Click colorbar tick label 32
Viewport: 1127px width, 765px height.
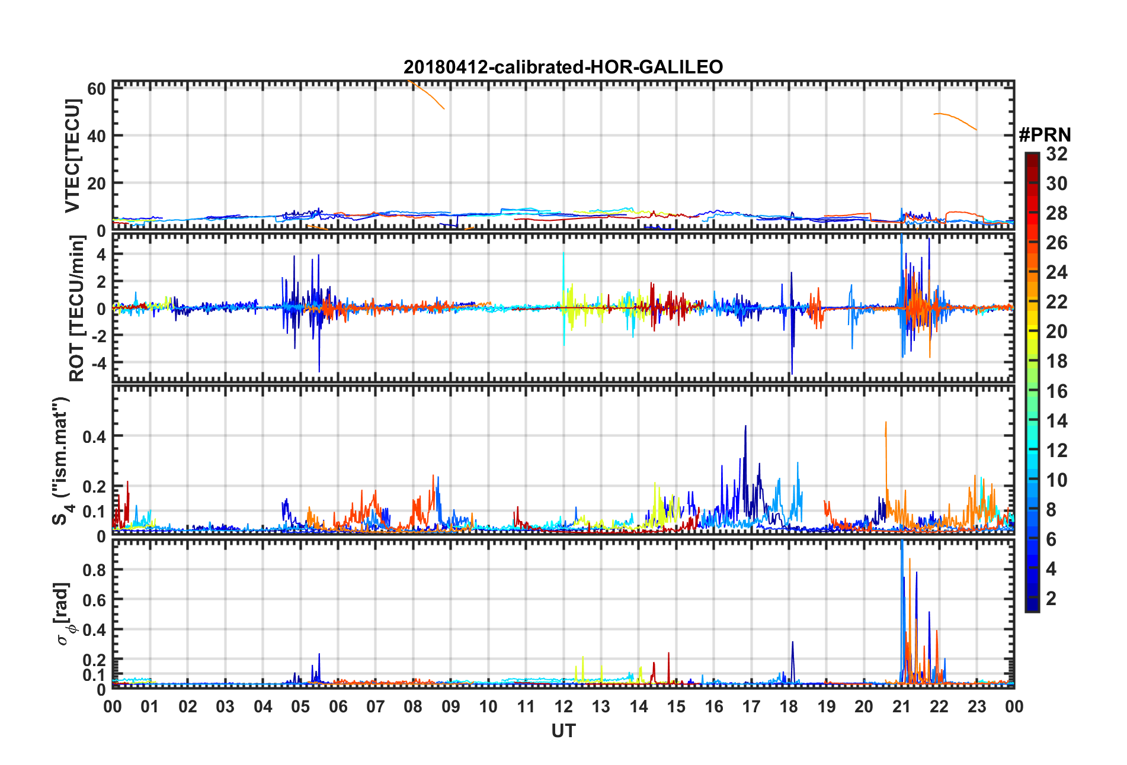1056,154
